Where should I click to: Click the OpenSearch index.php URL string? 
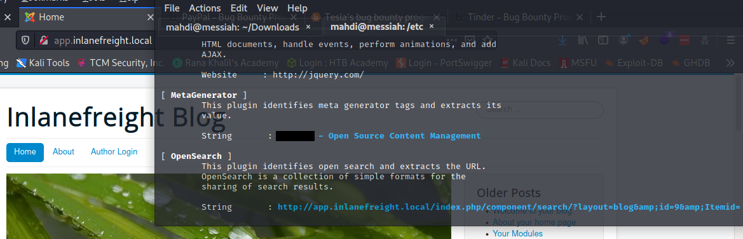point(508,207)
